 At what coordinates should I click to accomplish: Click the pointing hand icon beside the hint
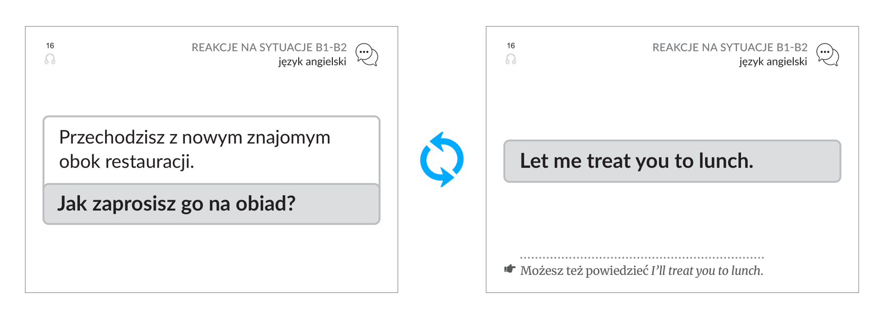coord(510,269)
